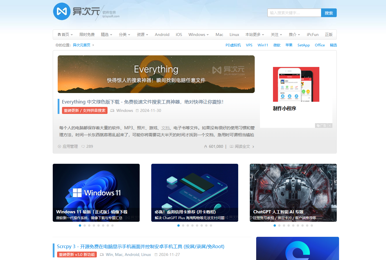Open the 资源 dropdown menu

[142, 34]
